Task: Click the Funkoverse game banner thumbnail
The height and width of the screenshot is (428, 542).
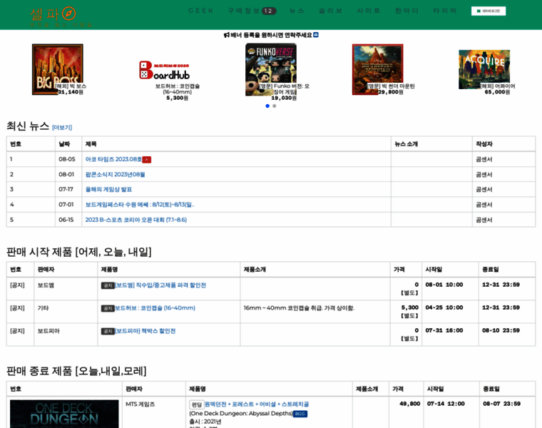Action: tap(271, 69)
